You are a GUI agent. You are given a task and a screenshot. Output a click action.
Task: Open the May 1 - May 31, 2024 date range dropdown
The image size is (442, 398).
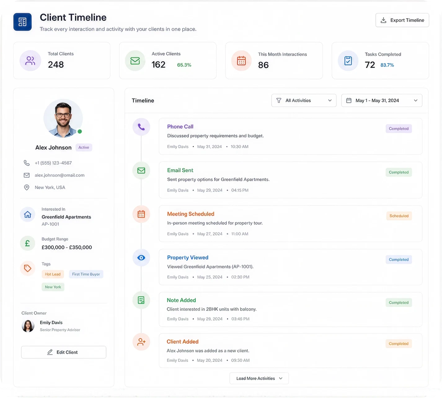[382, 101]
